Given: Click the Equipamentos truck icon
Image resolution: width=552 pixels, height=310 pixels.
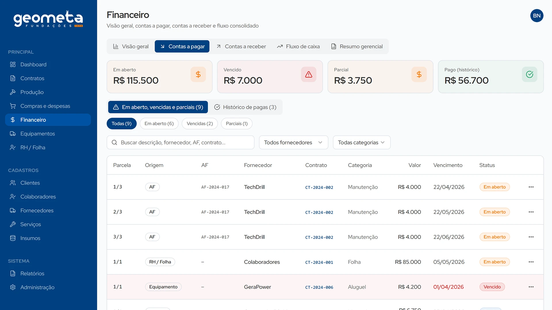Looking at the screenshot, I should tap(13, 134).
